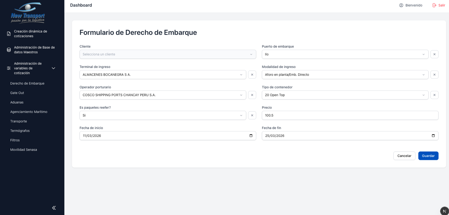Screen dimensions: 449x215
Task: Open calendar picker for Fecha de fin
Action: pyautogui.click(x=433, y=136)
